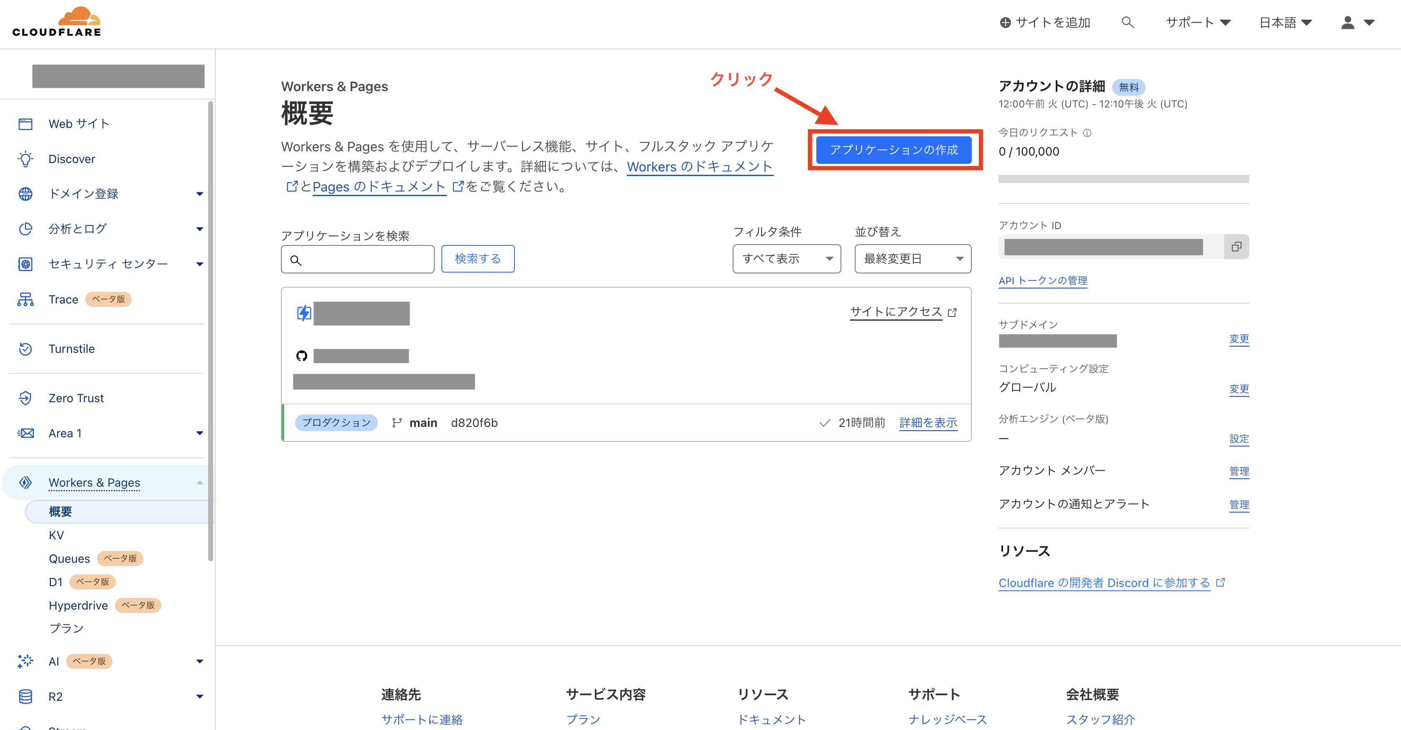
Task: Click the Trace sidebar icon
Action: pos(25,299)
